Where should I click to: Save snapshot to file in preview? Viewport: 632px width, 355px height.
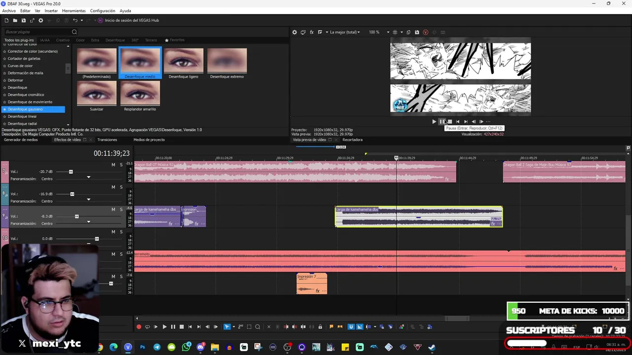[417, 32]
